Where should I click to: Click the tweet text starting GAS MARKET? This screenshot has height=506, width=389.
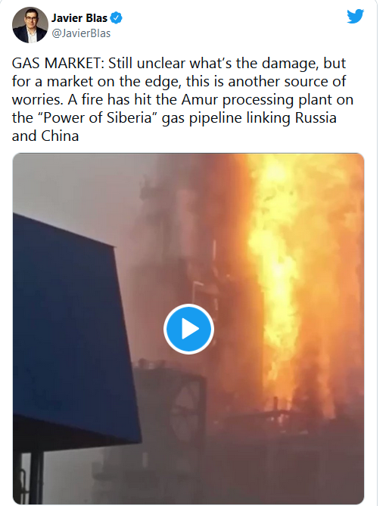[182, 99]
